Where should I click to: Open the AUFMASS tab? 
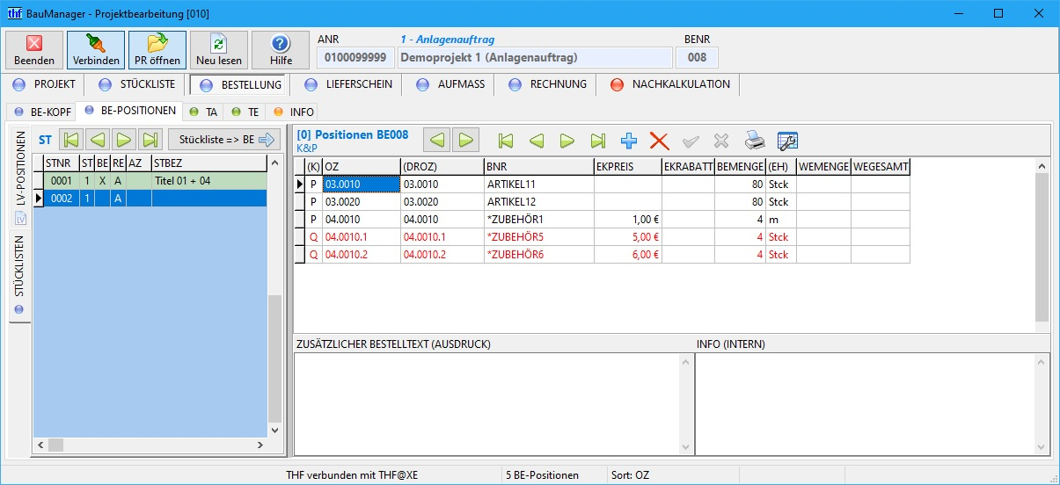pyautogui.click(x=449, y=84)
